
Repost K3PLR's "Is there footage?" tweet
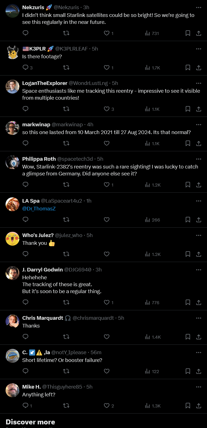click(66, 68)
